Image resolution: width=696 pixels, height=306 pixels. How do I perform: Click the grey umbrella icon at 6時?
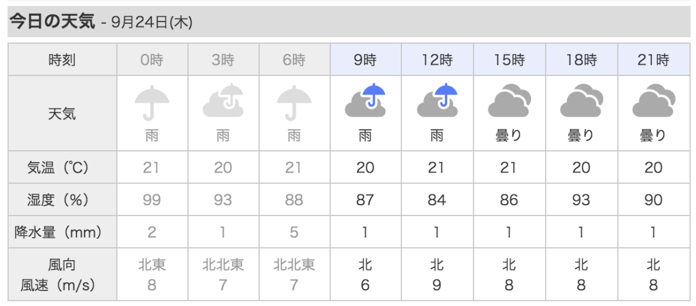click(294, 103)
